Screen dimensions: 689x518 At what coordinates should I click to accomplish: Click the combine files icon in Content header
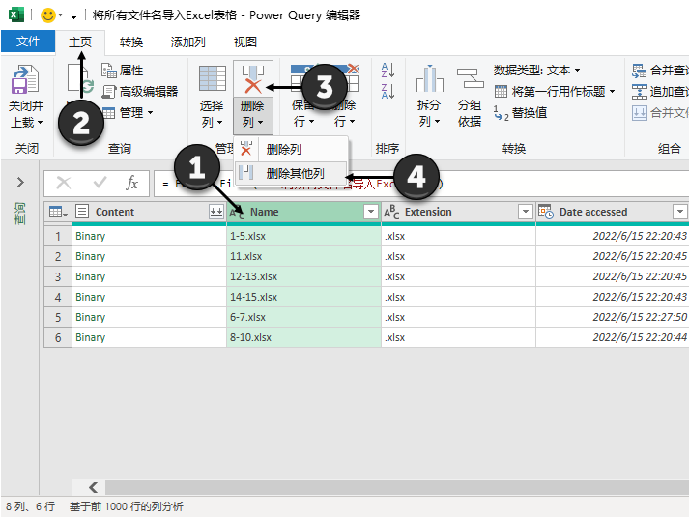216,212
